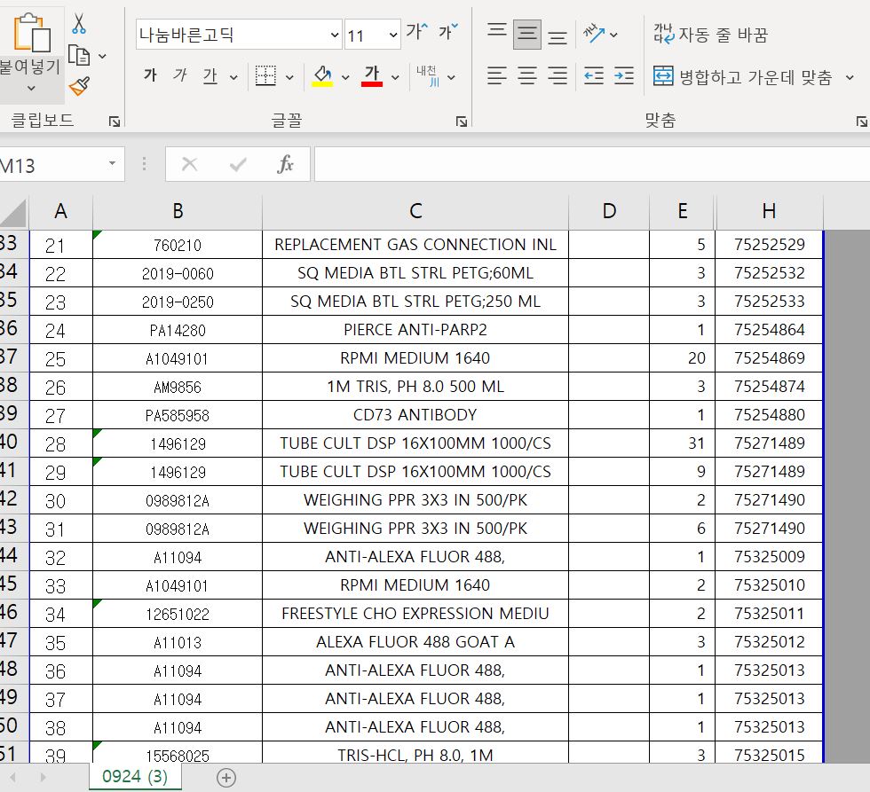Select the Format Painter brush

(x=79, y=86)
